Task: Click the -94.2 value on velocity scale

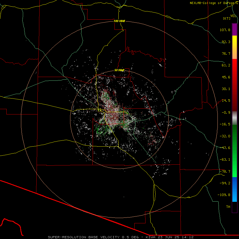Action: tap(225, 183)
